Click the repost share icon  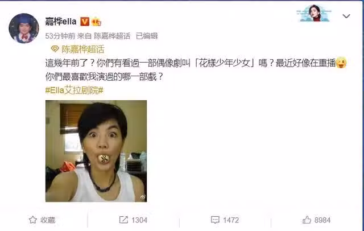123,220
